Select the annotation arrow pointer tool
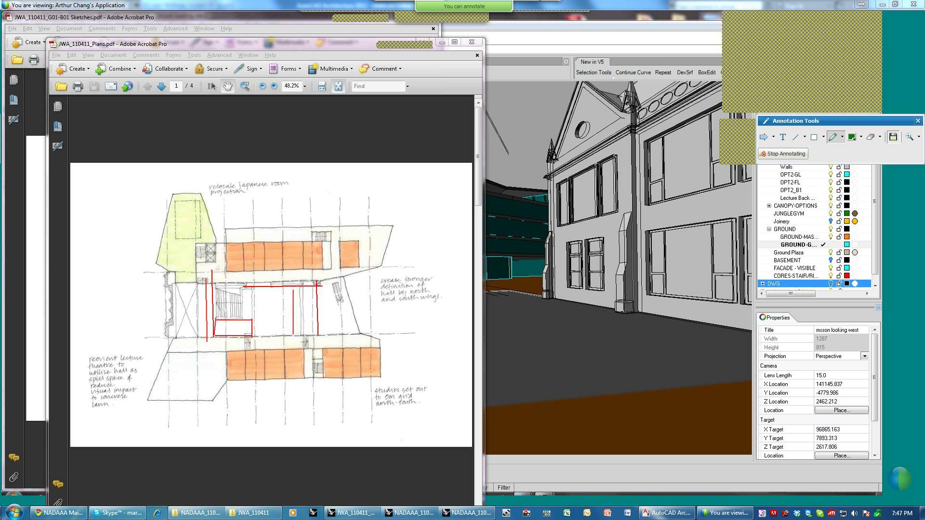Screen dimensions: 925x520 (x=764, y=137)
